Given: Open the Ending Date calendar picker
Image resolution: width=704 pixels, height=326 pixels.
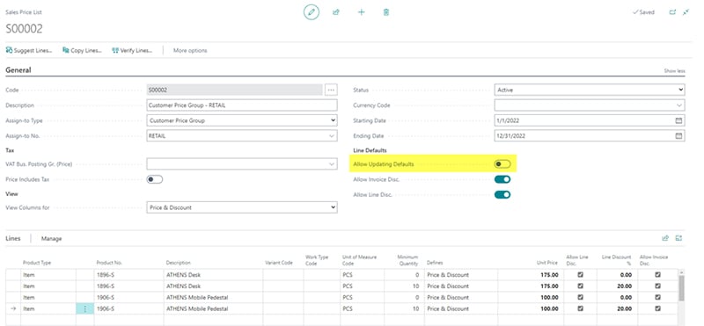Looking at the screenshot, I should pyautogui.click(x=678, y=136).
